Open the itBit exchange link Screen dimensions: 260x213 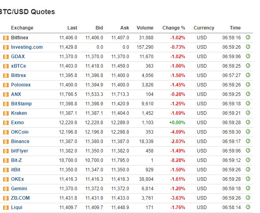(x=16, y=170)
